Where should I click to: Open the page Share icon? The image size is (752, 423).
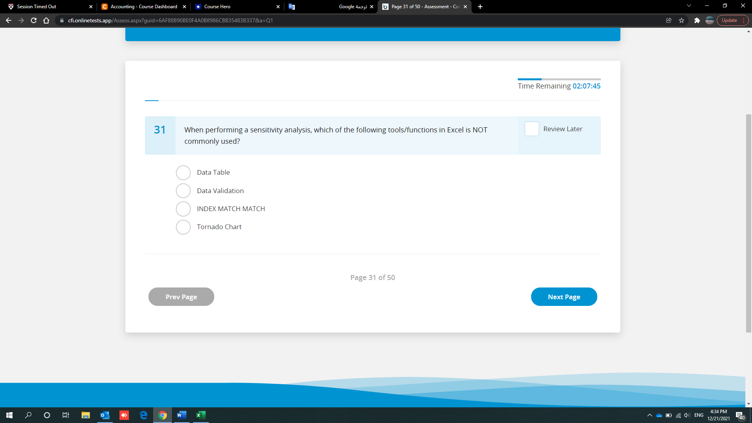(x=669, y=20)
